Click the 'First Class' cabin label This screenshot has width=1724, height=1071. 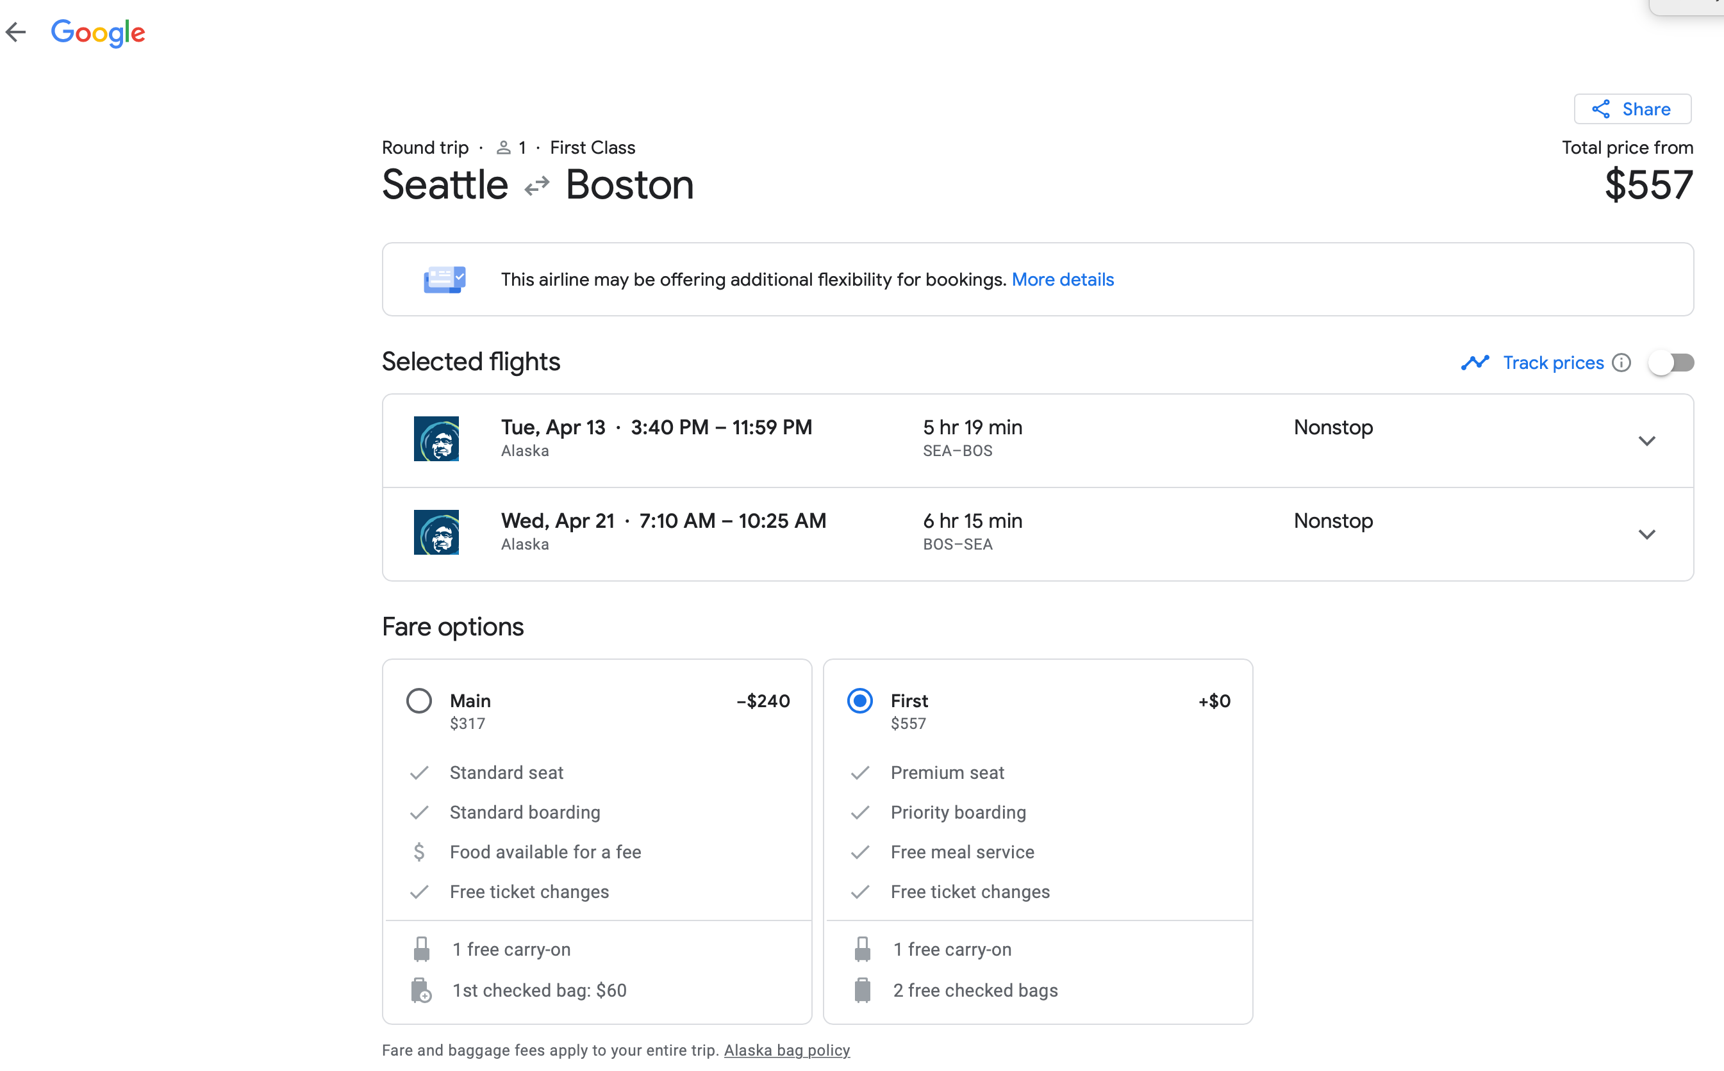point(592,147)
